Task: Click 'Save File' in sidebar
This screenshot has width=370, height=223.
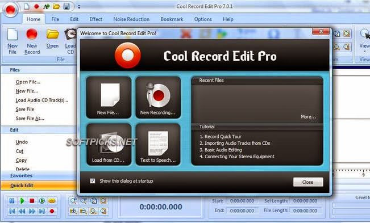Action: pyautogui.click(x=25, y=110)
